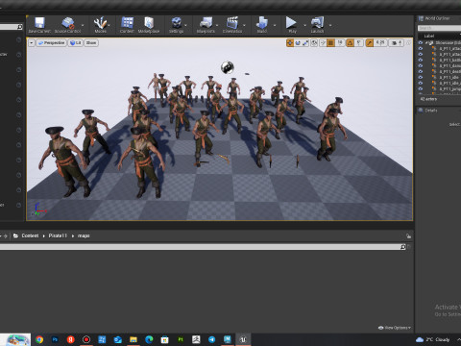This screenshot has width=461, height=346.
Task: Open the Show flags dropdown
Action: pos(91,42)
